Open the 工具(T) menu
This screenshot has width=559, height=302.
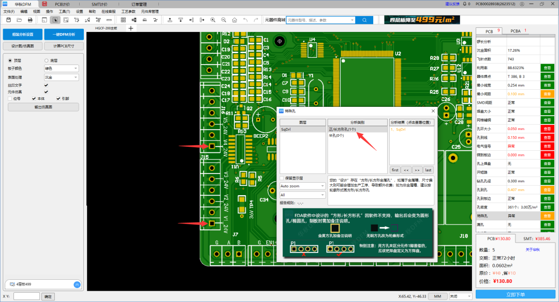(x=64, y=12)
